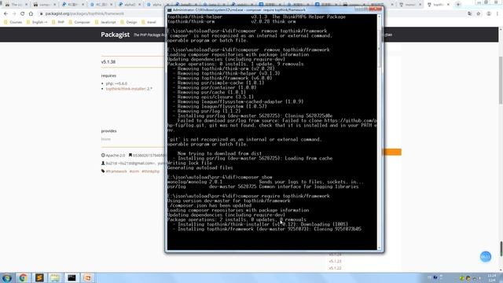Open the orange app on taskbar

click(87, 277)
